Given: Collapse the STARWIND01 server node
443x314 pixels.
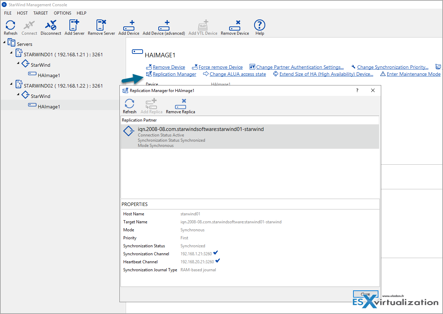Looking at the screenshot, I should pyautogui.click(x=11, y=52).
